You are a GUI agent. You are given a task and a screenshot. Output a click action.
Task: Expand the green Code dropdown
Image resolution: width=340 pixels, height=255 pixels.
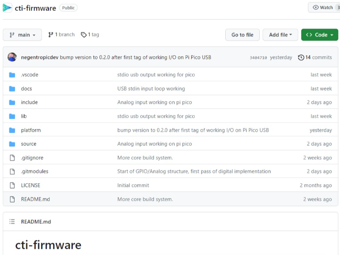[319, 35]
